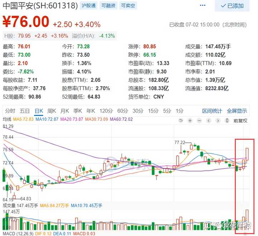The width and height of the screenshot is (258, 236).
Task: Toggle the candlestick style icon
Action: (x=227, y=121)
